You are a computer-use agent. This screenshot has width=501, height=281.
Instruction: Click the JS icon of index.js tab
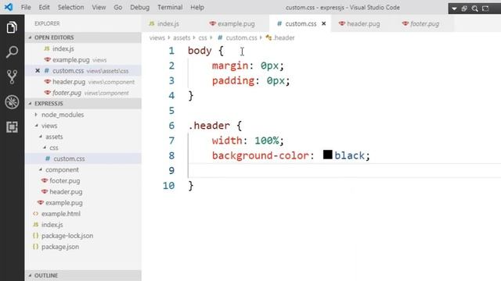click(152, 23)
